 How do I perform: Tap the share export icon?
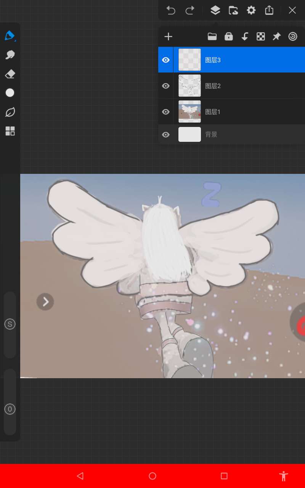click(x=269, y=10)
